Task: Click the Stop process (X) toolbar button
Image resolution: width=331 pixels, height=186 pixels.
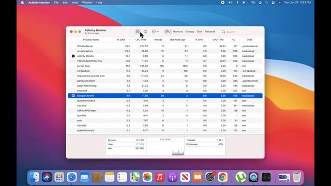Action: [138, 32]
